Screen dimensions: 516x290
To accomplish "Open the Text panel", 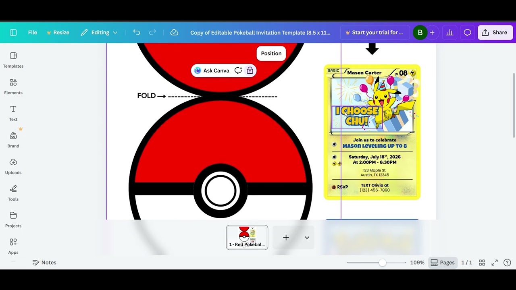I will click(x=13, y=113).
